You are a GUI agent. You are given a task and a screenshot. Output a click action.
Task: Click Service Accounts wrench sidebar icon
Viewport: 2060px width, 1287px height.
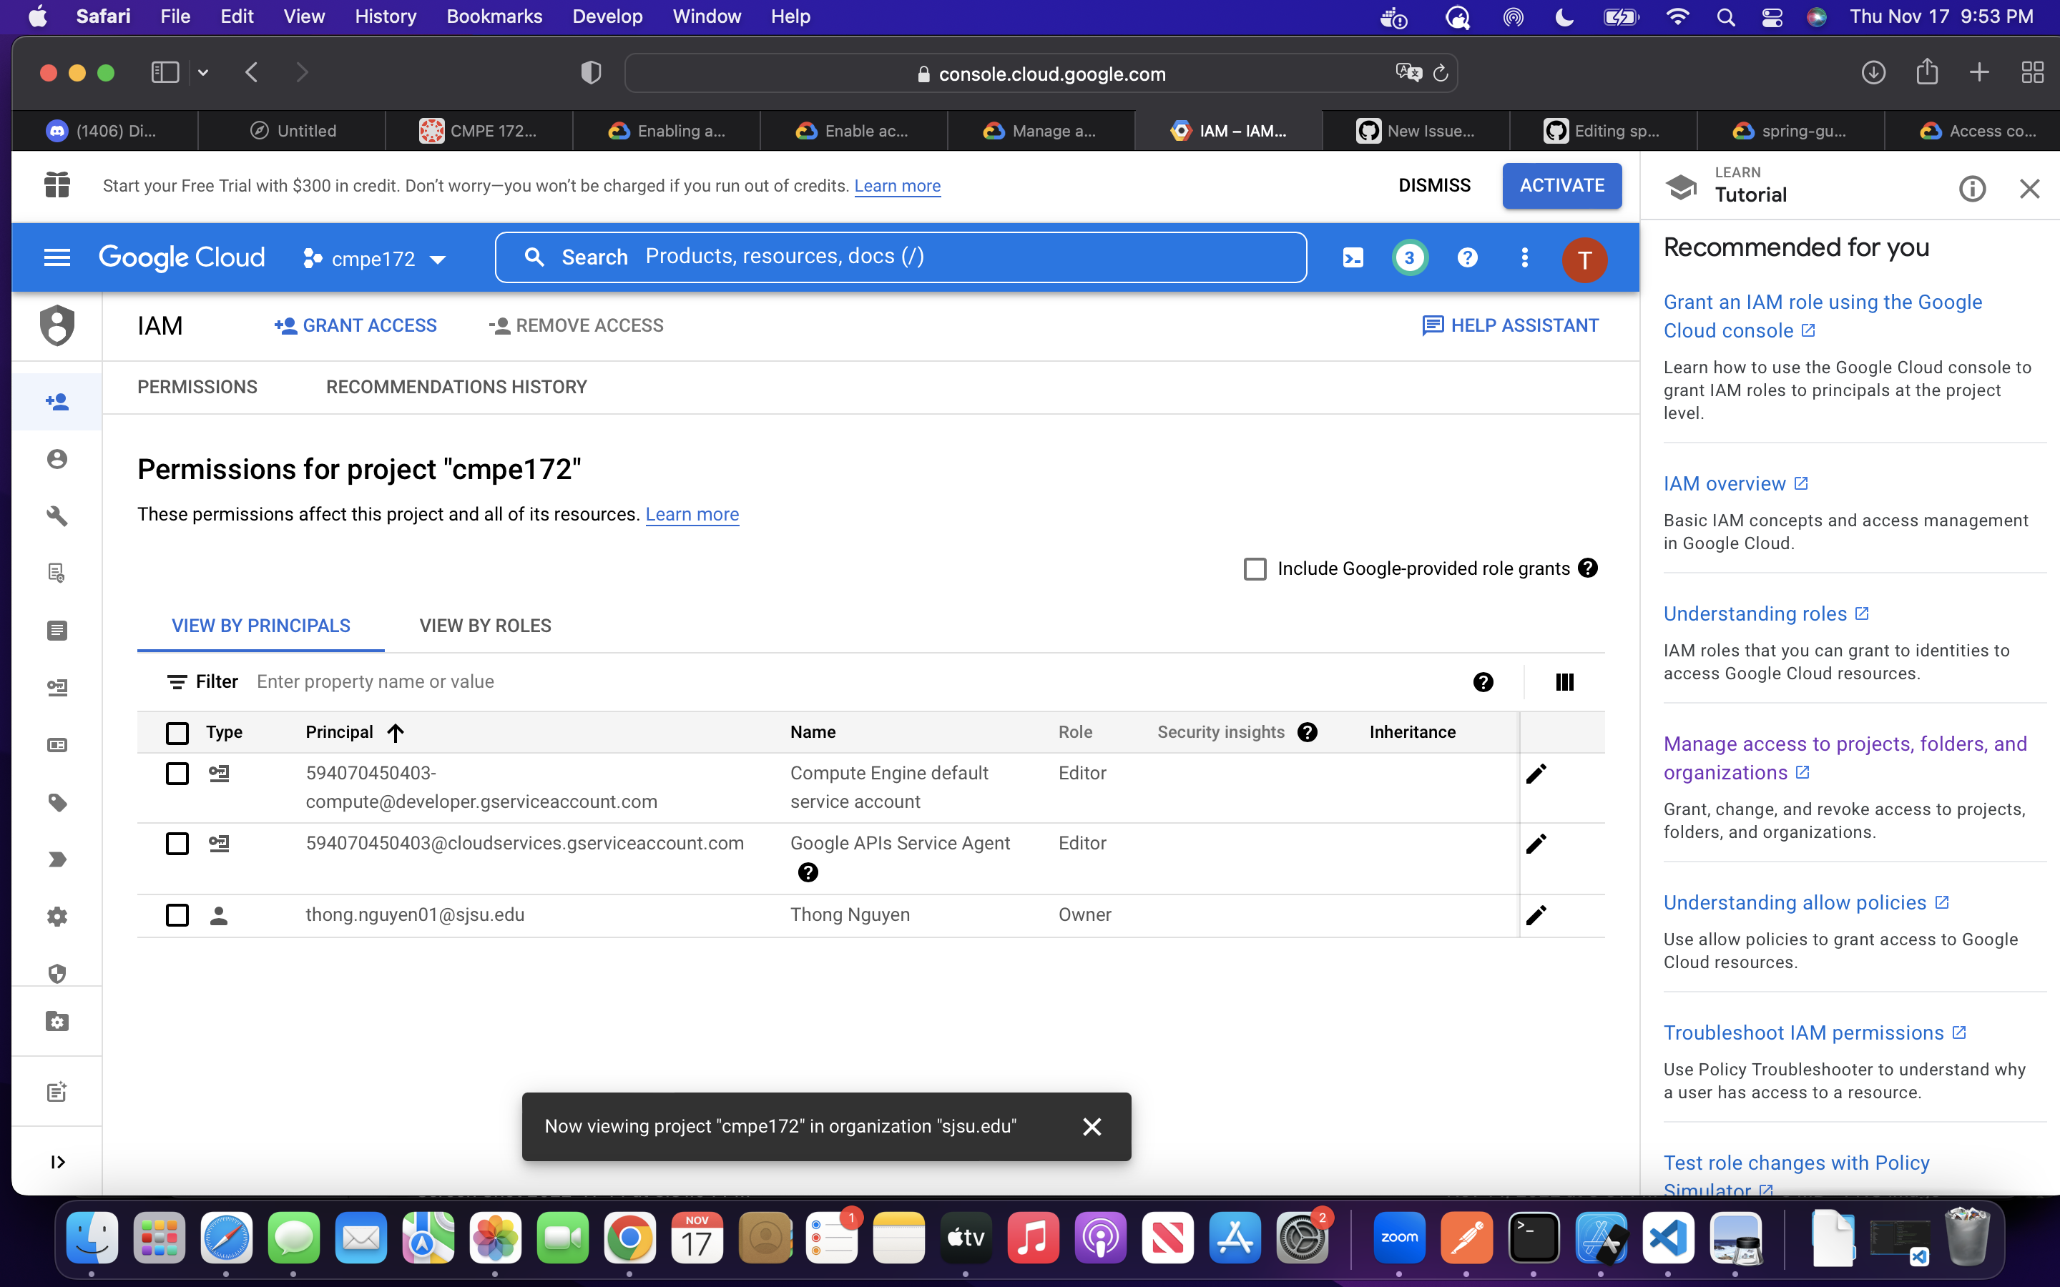(57, 516)
